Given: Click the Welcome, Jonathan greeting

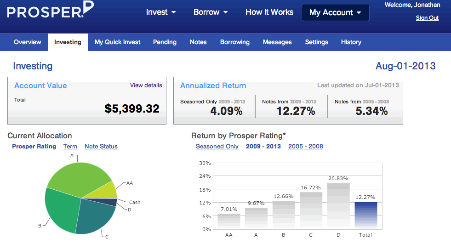Looking at the screenshot, I should [x=412, y=5].
